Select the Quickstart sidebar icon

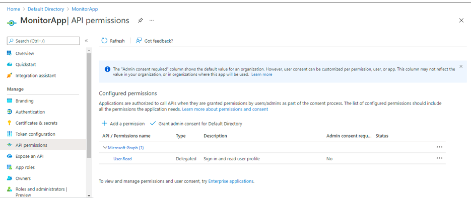point(9,64)
